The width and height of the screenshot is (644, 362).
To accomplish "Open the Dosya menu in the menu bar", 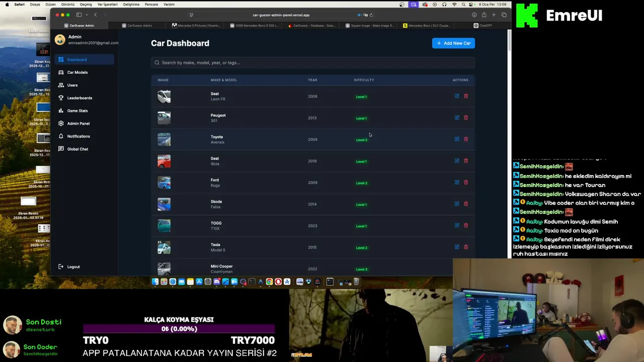I will point(35,5).
